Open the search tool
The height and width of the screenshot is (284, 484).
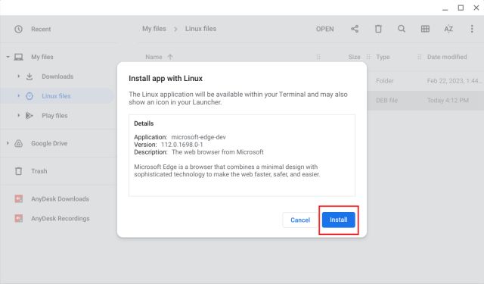pos(402,29)
